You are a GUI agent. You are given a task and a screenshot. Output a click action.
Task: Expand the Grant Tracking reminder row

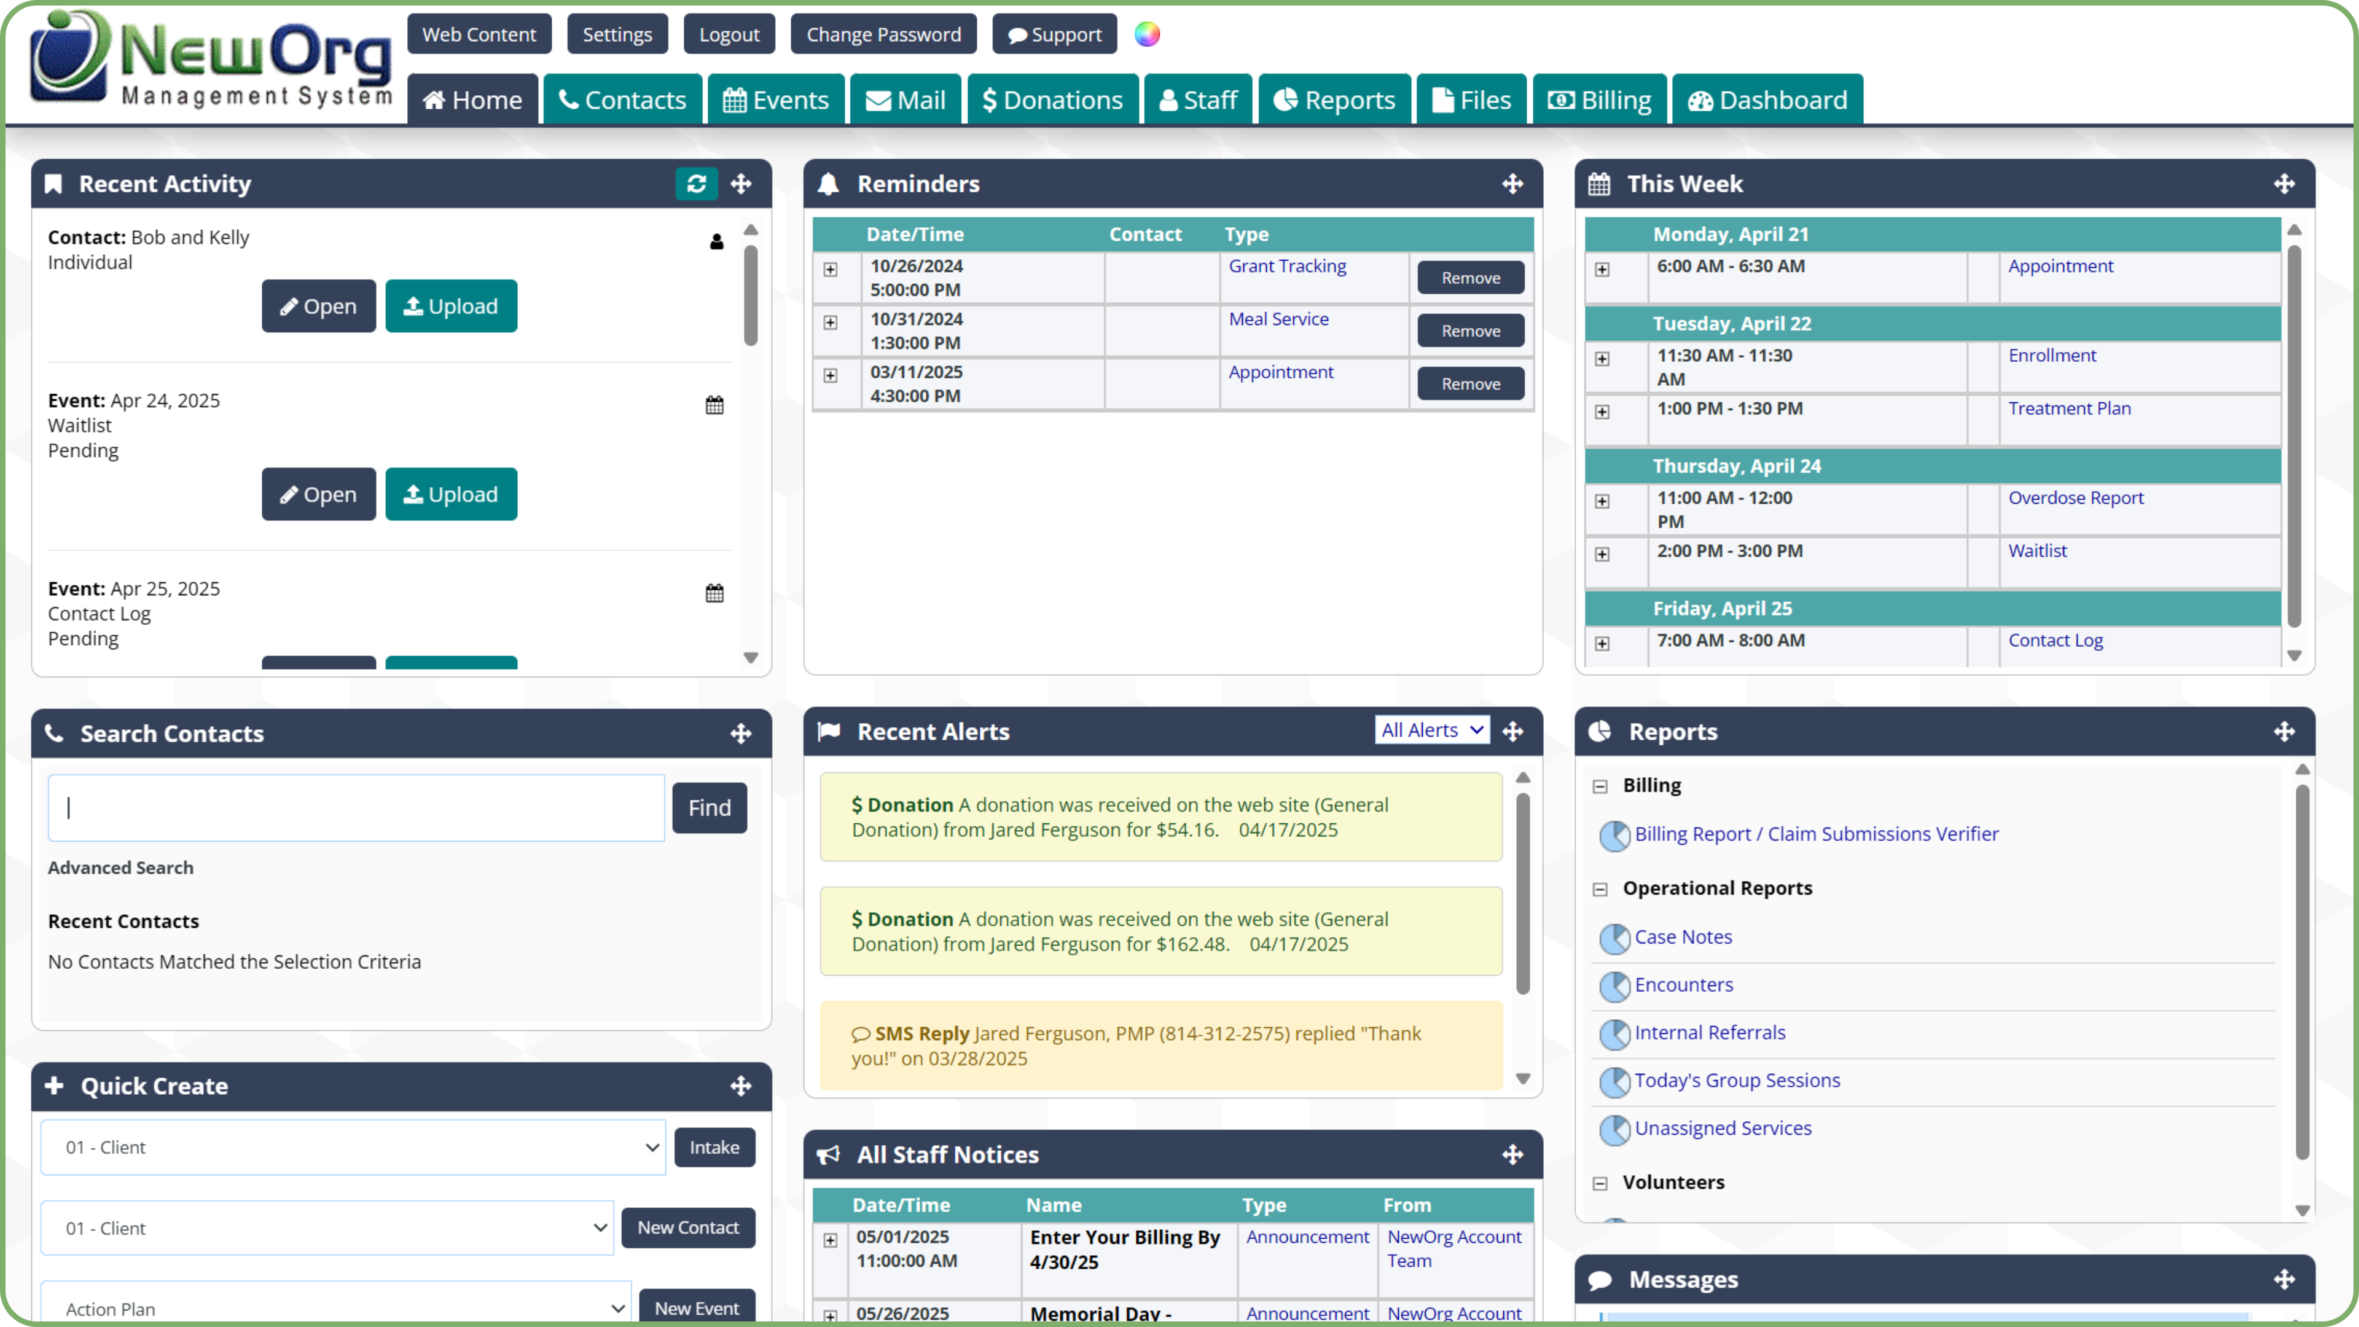click(x=831, y=269)
